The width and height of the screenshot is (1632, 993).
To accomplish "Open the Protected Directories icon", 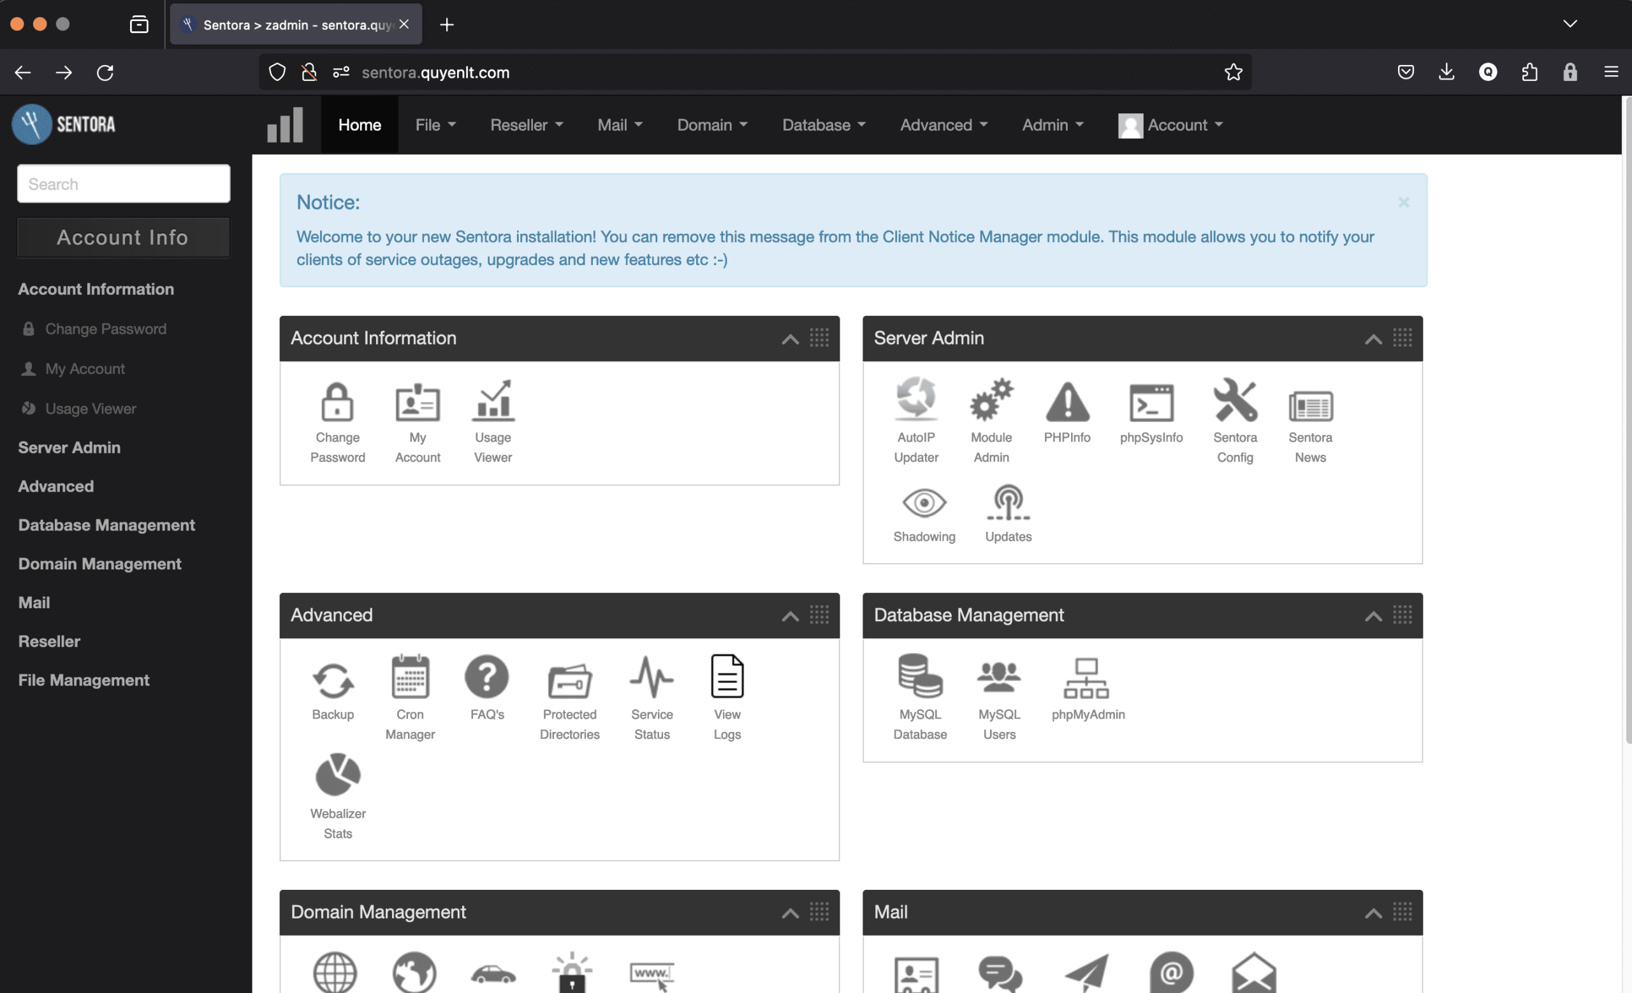I will click(569, 680).
